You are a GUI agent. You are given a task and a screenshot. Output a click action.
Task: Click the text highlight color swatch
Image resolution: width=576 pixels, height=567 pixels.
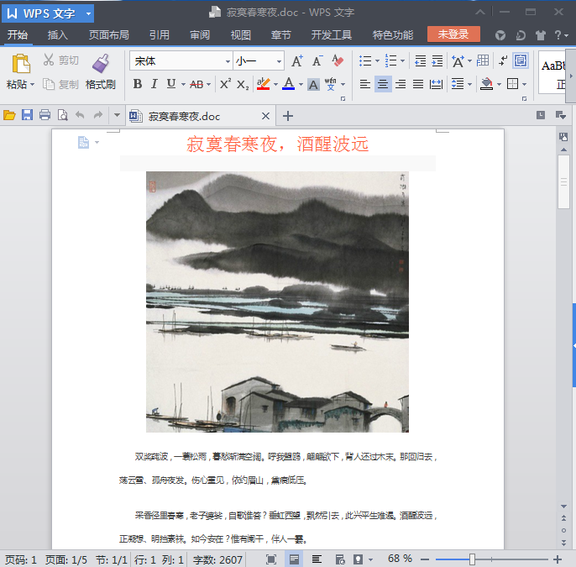(x=264, y=84)
